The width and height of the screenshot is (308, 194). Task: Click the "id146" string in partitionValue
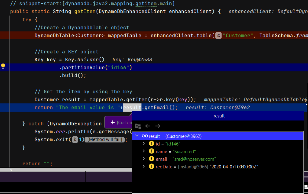(119, 68)
